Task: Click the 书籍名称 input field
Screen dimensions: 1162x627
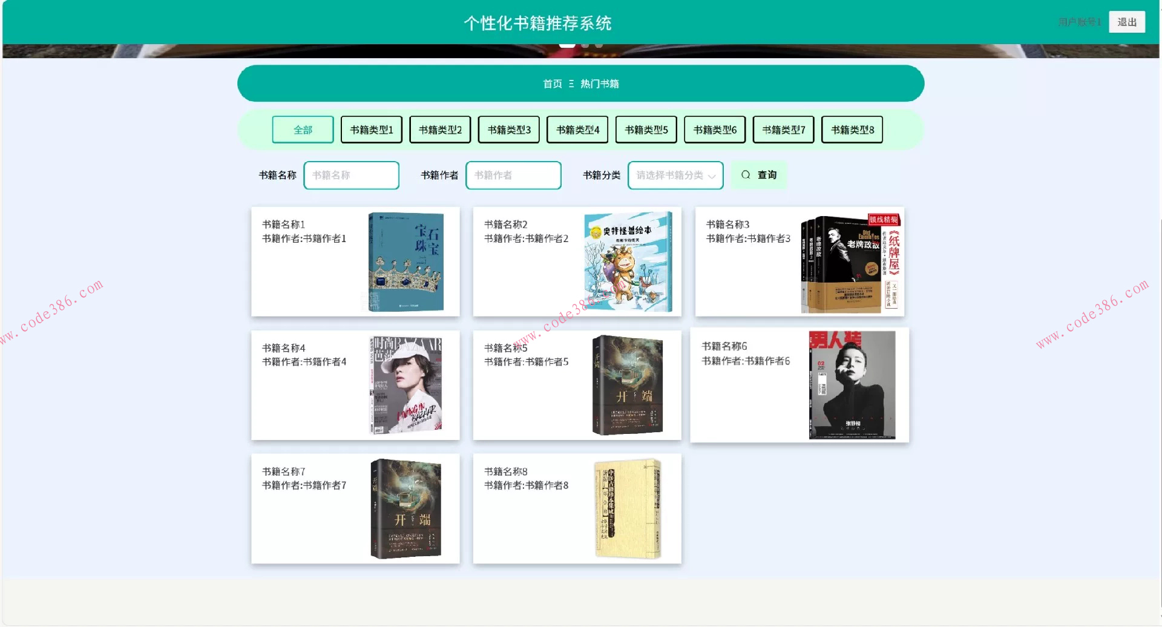Action: point(351,175)
